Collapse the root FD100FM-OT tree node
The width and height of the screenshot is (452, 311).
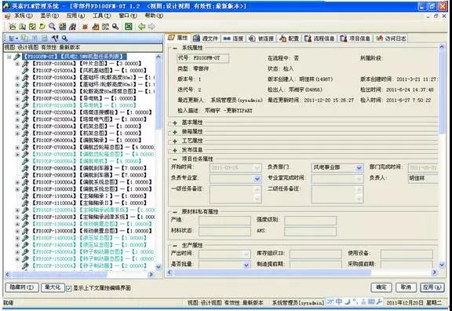click(9, 57)
